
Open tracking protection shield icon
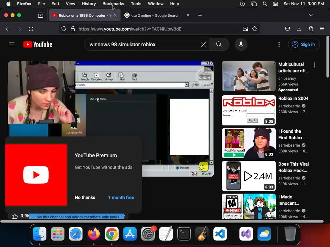point(64,29)
